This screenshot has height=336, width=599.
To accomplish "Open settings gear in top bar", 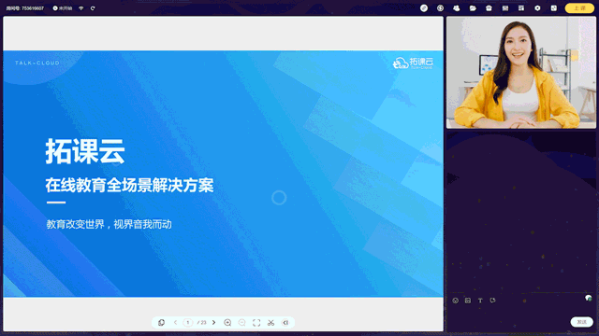I will pyautogui.click(x=537, y=8).
